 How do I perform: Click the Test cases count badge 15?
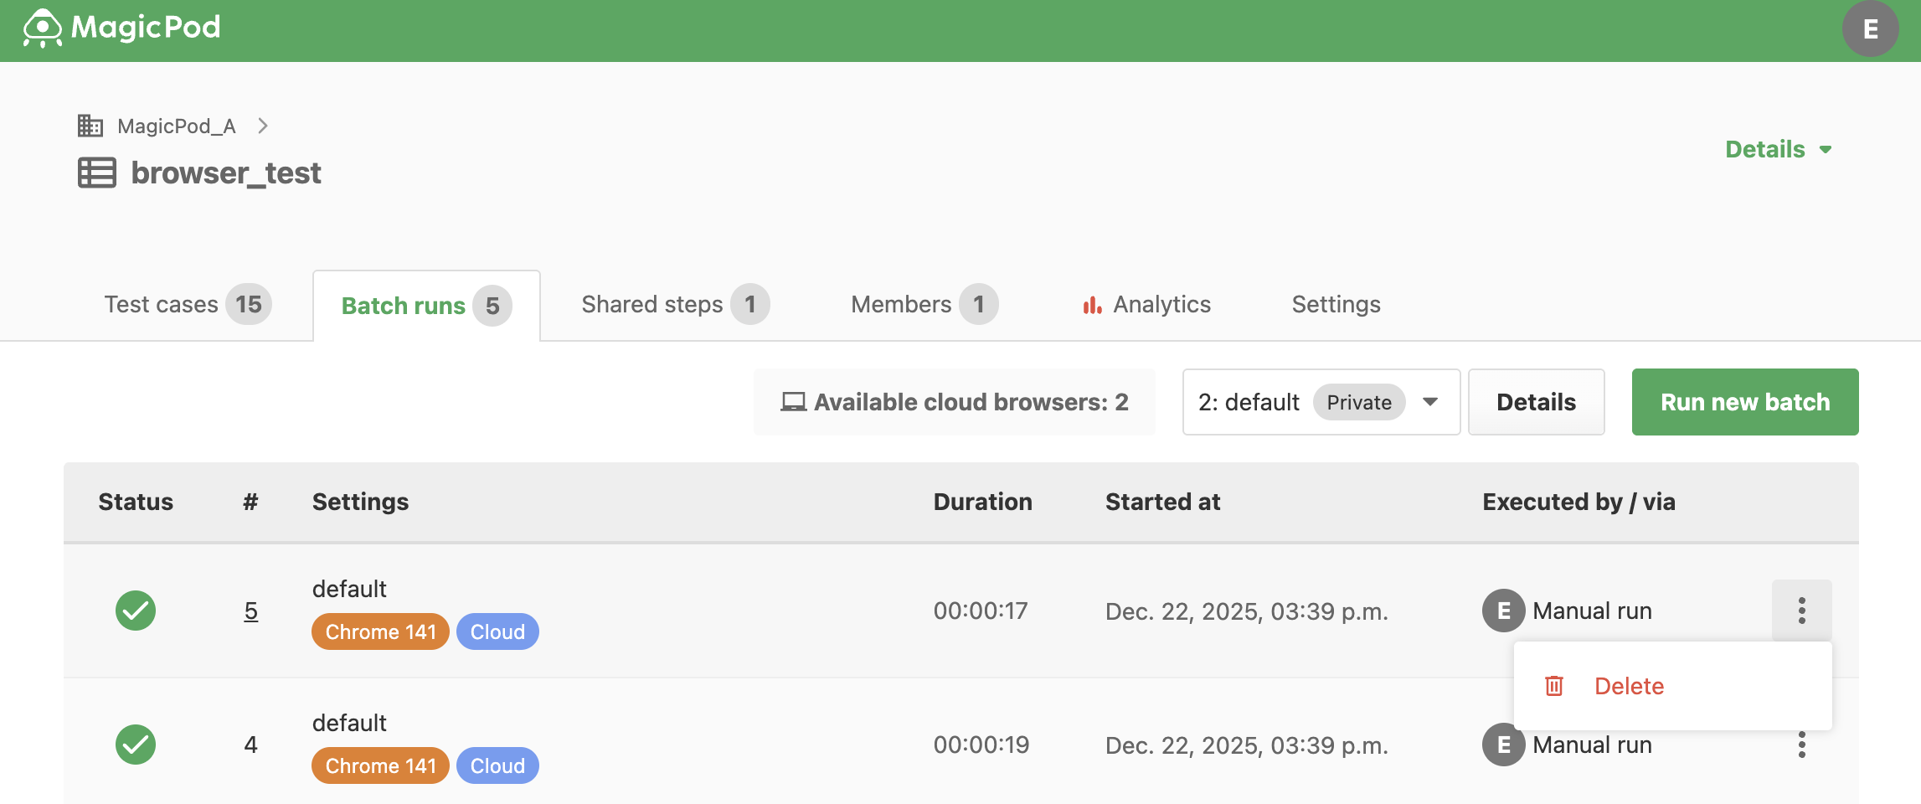(x=249, y=304)
